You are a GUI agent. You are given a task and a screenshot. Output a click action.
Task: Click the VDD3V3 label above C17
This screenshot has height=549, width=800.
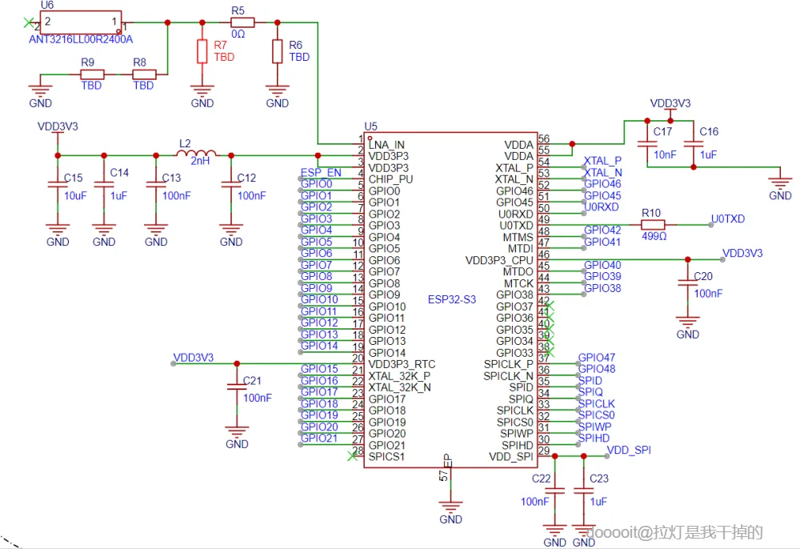click(670, 103)
